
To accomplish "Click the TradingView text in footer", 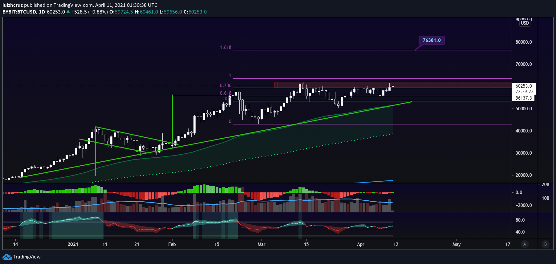I will click(27, 257).
